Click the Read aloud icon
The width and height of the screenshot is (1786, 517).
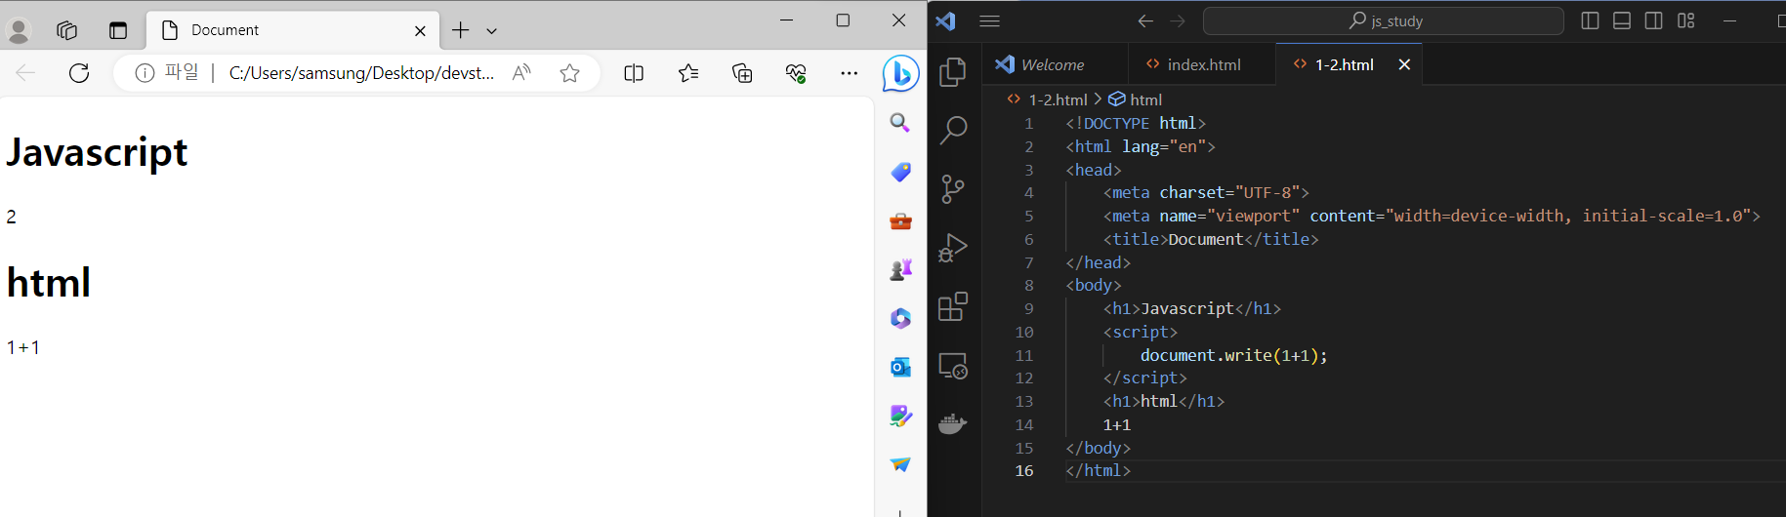click(521, 73)
